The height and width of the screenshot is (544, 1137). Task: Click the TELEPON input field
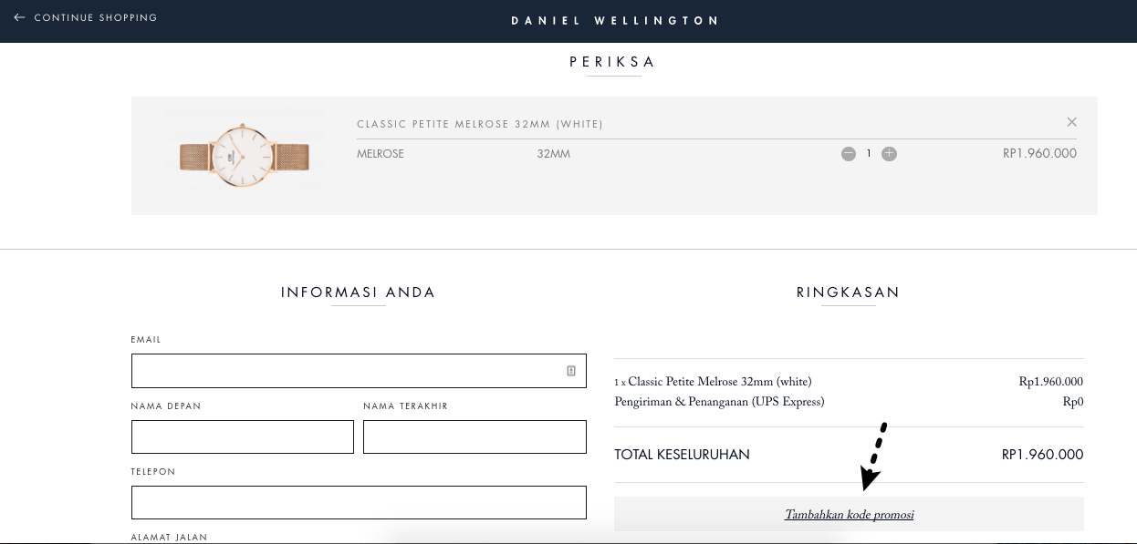(x=359, y=502)
